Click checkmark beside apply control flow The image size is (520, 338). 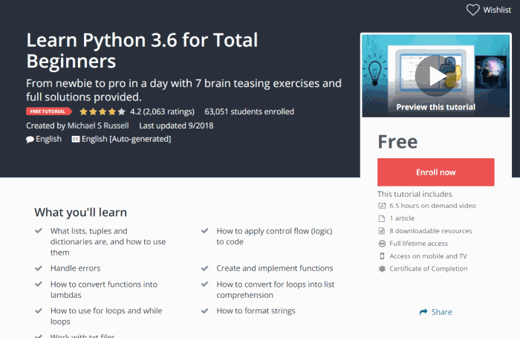(204, 231)
